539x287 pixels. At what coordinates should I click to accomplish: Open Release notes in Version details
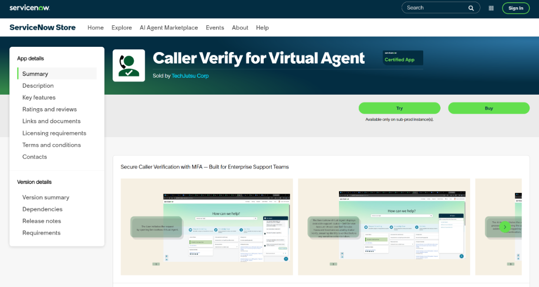click(x=42, y=221)
